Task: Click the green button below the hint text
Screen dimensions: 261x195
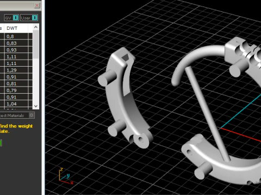Action: pos(1,142)
